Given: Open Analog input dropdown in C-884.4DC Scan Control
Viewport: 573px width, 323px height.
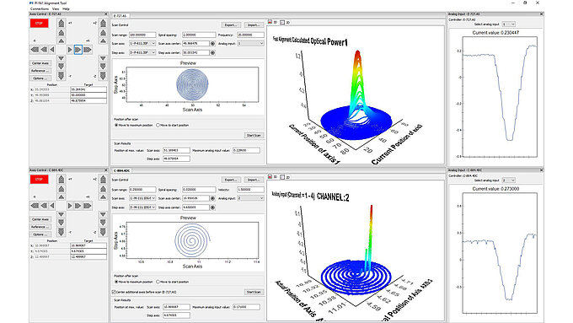Looking at the screenshot, I should pos(251,198).
